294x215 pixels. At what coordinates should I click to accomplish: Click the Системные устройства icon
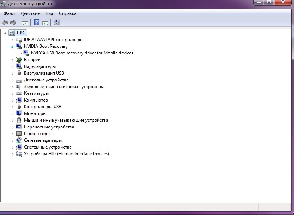[19, 147]
